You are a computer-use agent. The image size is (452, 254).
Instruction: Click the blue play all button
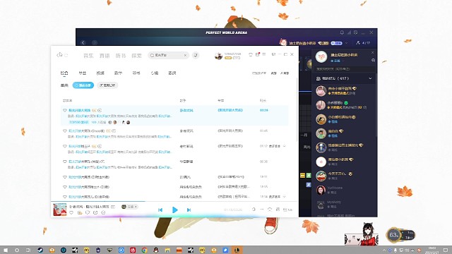pos(83,85)
